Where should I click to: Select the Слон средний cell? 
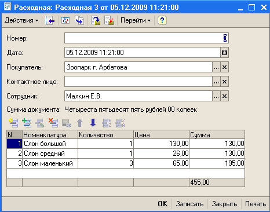50,153
